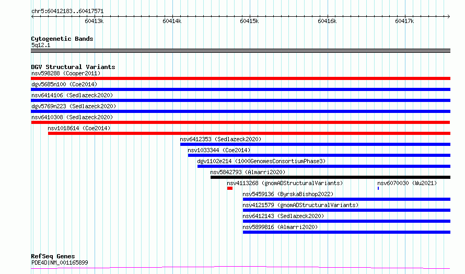Click the tiny blue nsv6070030 variant marker

coord(378,188)
